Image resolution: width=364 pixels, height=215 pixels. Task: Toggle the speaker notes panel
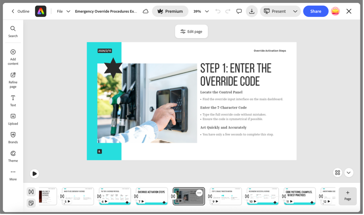click(31, 203)
